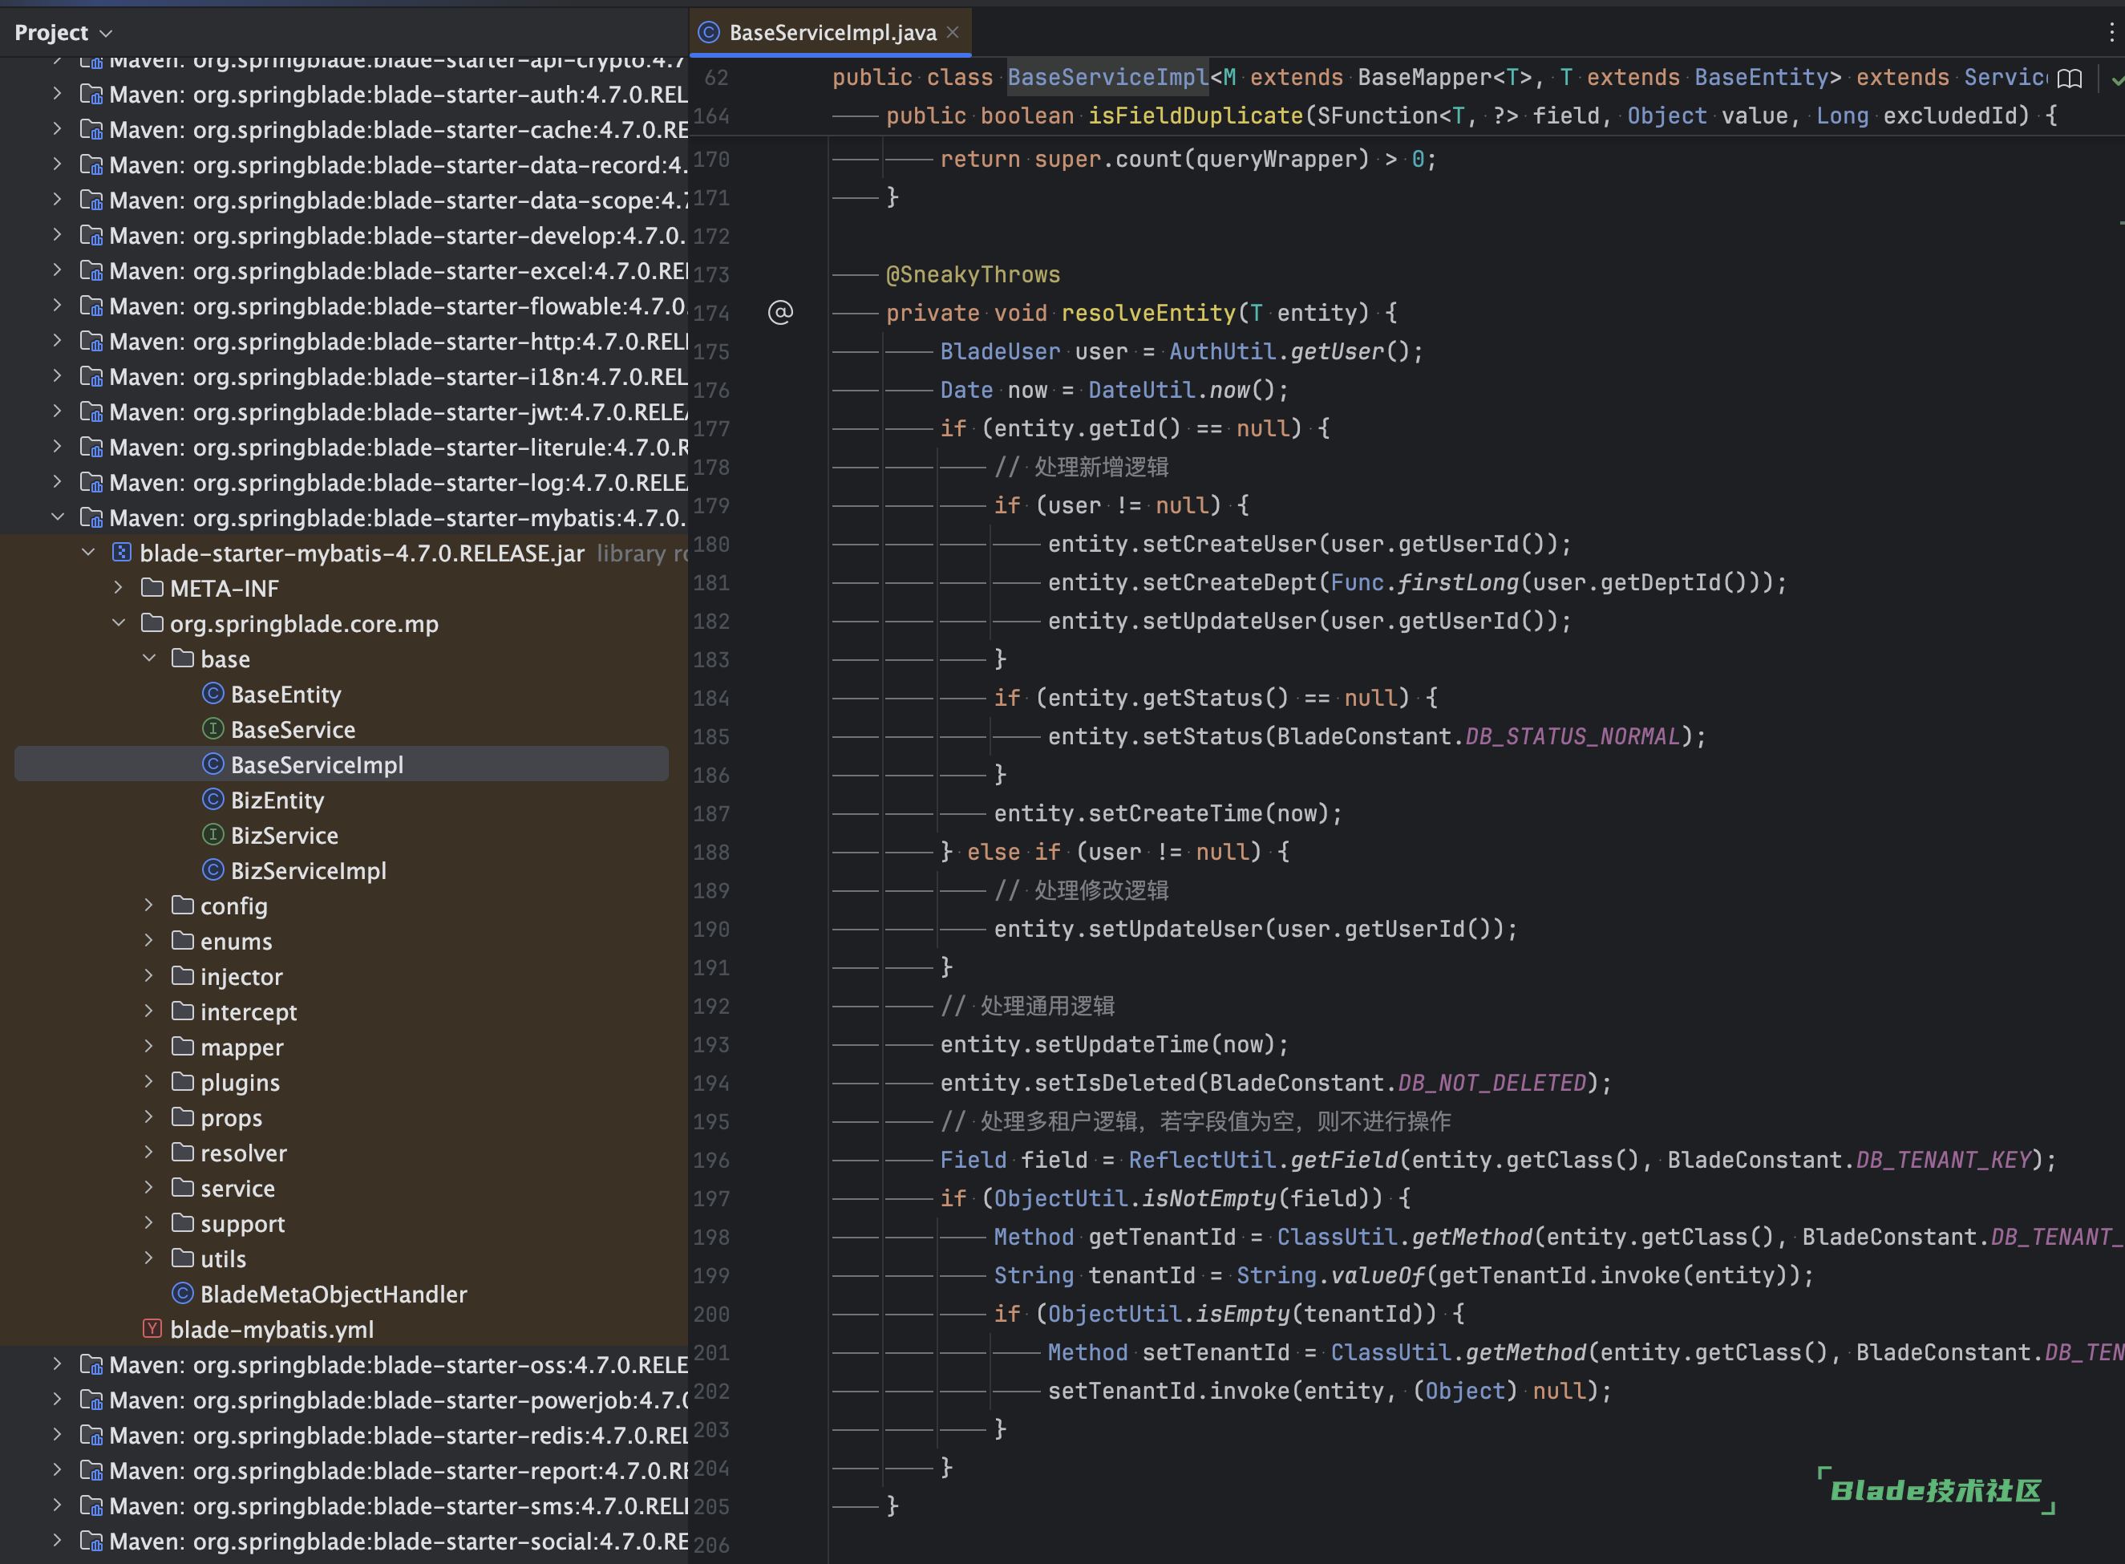This screenshot has width=2125, height=1564.
Task: Click line number 184 in gutter
Action: (x=710, y=699)
